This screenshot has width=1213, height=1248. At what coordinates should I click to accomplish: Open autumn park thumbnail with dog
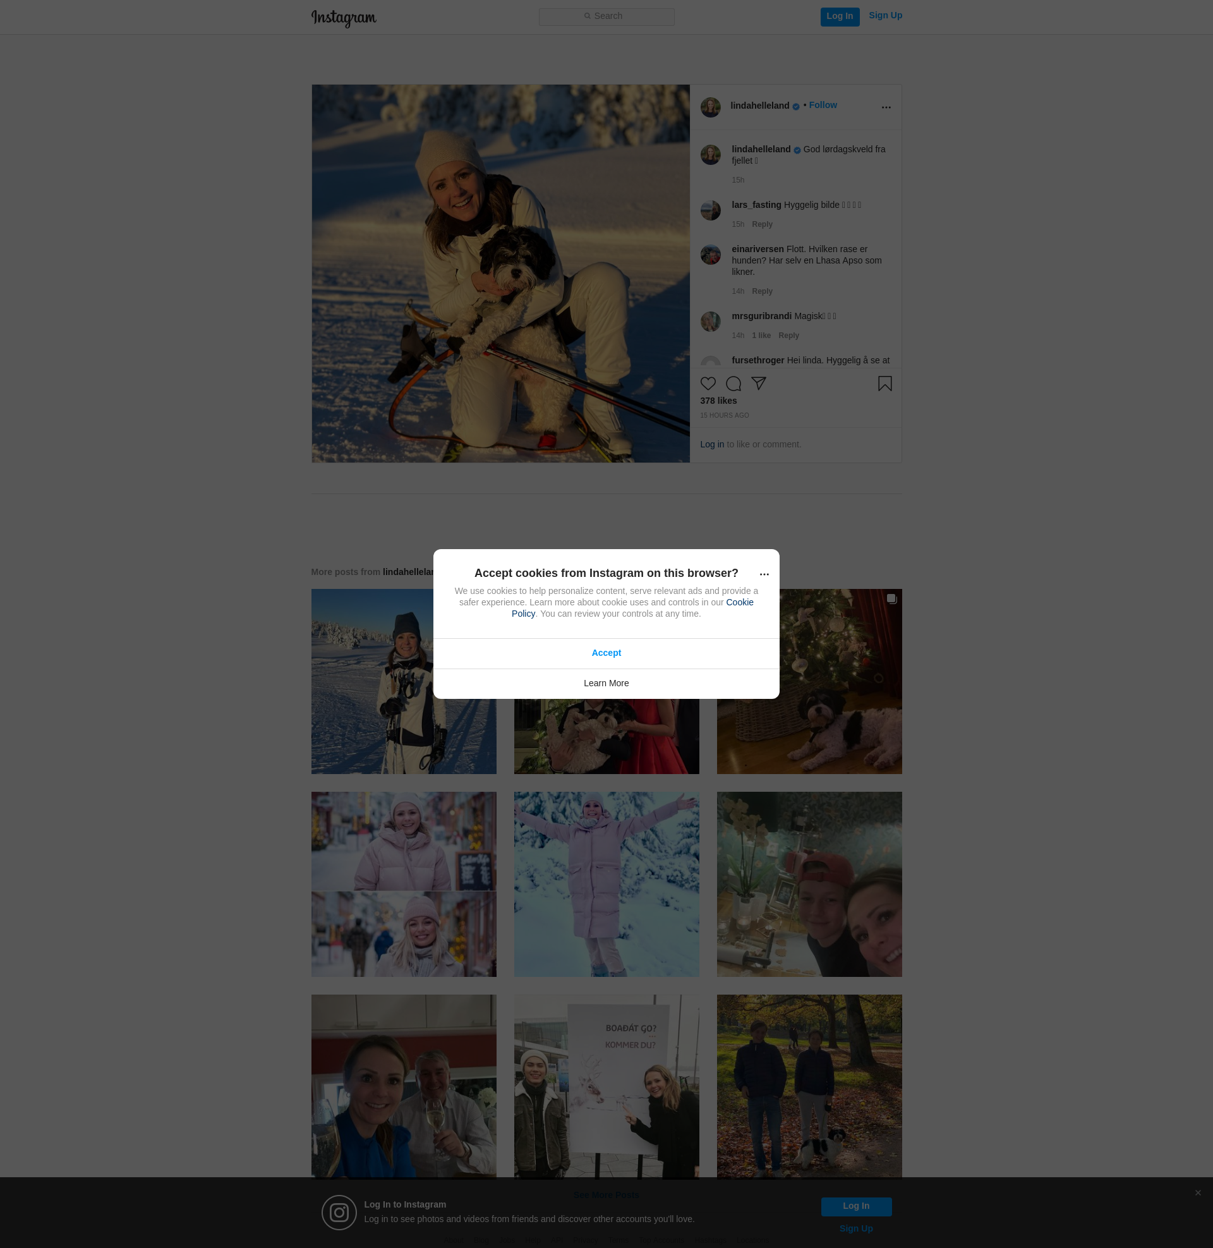point(809,1087)
